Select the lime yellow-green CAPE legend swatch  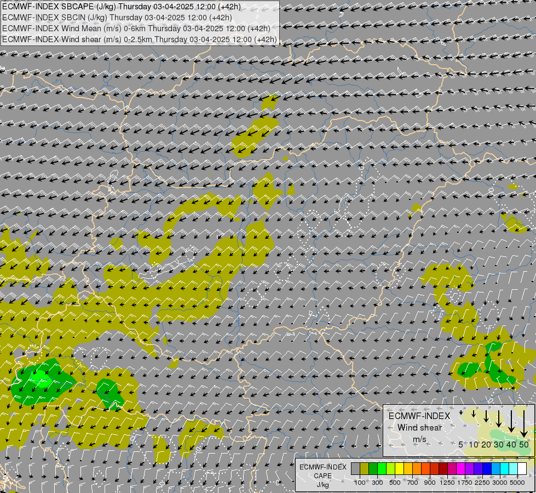coord(391,469)
